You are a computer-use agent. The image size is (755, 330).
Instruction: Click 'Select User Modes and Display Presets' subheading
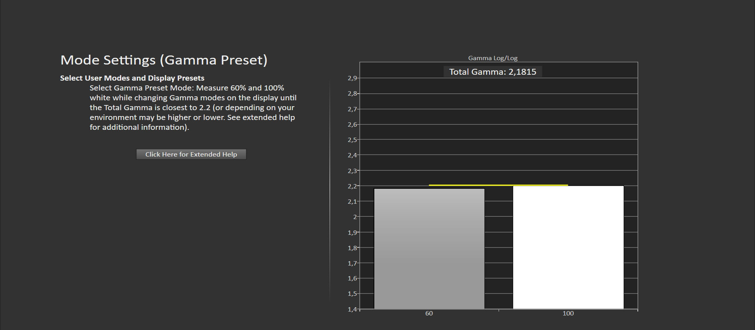[132, 78]
